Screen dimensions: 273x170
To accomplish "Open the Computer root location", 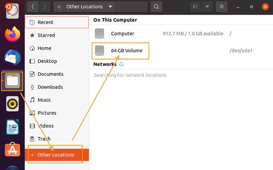I will (x=181, y=34).
